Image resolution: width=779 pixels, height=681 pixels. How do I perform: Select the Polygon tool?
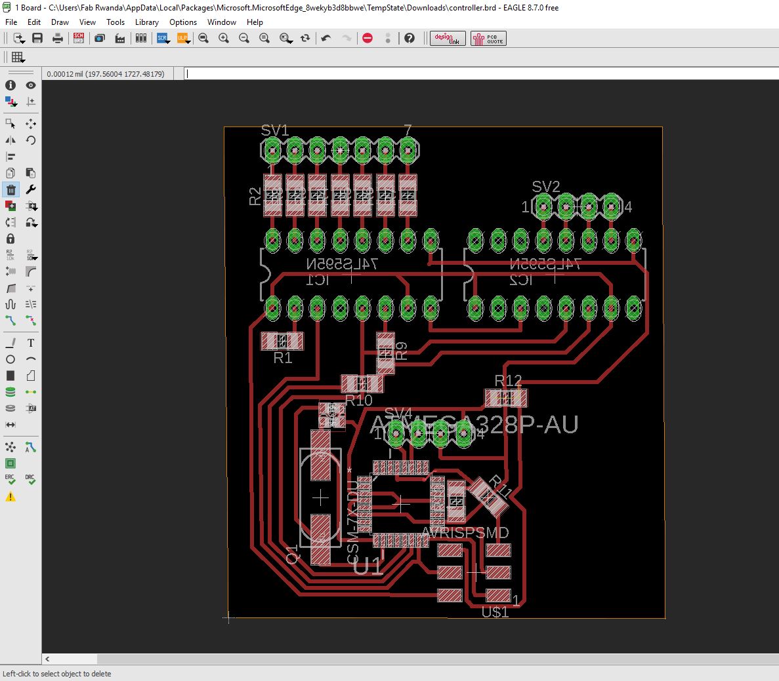[x=30, y=376]
